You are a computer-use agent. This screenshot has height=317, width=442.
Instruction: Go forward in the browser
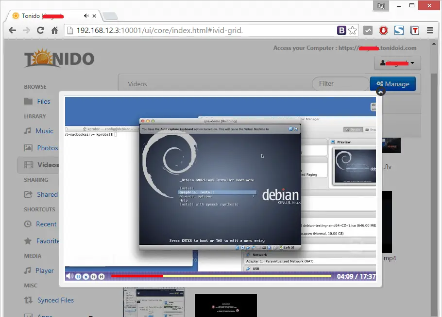click(26, 31)
